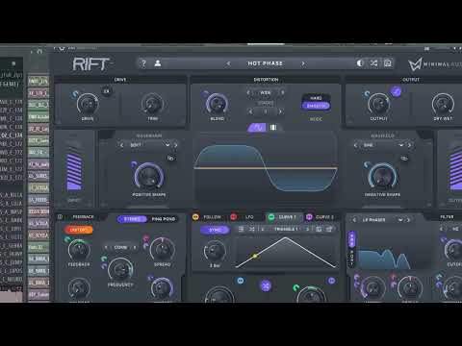Open the Hot Phase preset name browser

click(265, 63)
